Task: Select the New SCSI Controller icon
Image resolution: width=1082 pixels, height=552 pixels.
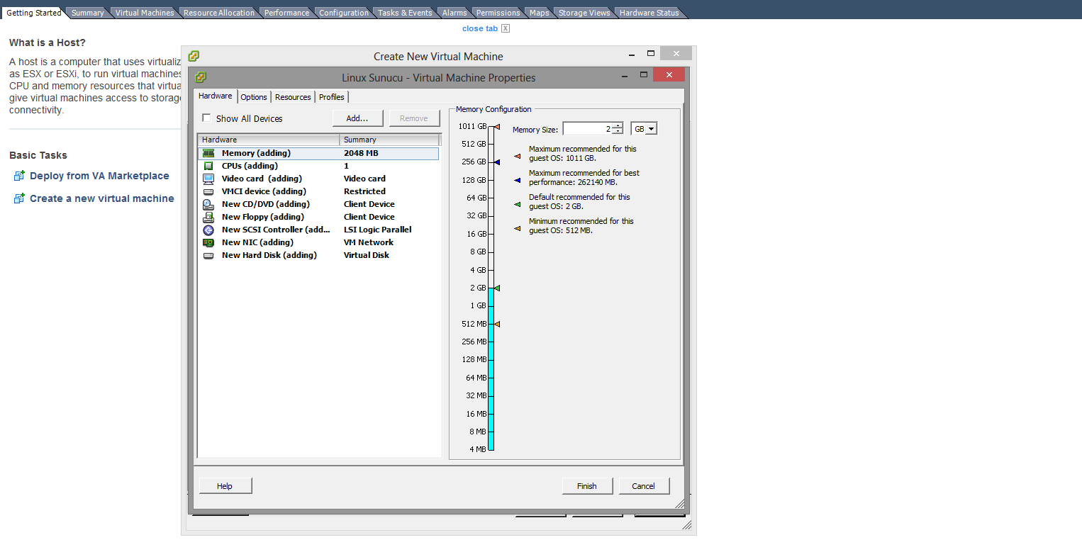Action: 208,230
